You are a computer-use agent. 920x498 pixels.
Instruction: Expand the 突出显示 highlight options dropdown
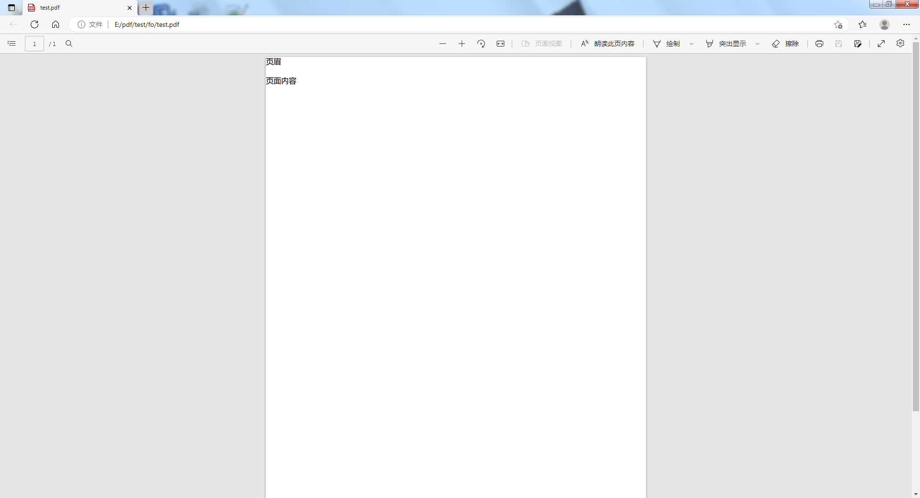click(758, 44)
